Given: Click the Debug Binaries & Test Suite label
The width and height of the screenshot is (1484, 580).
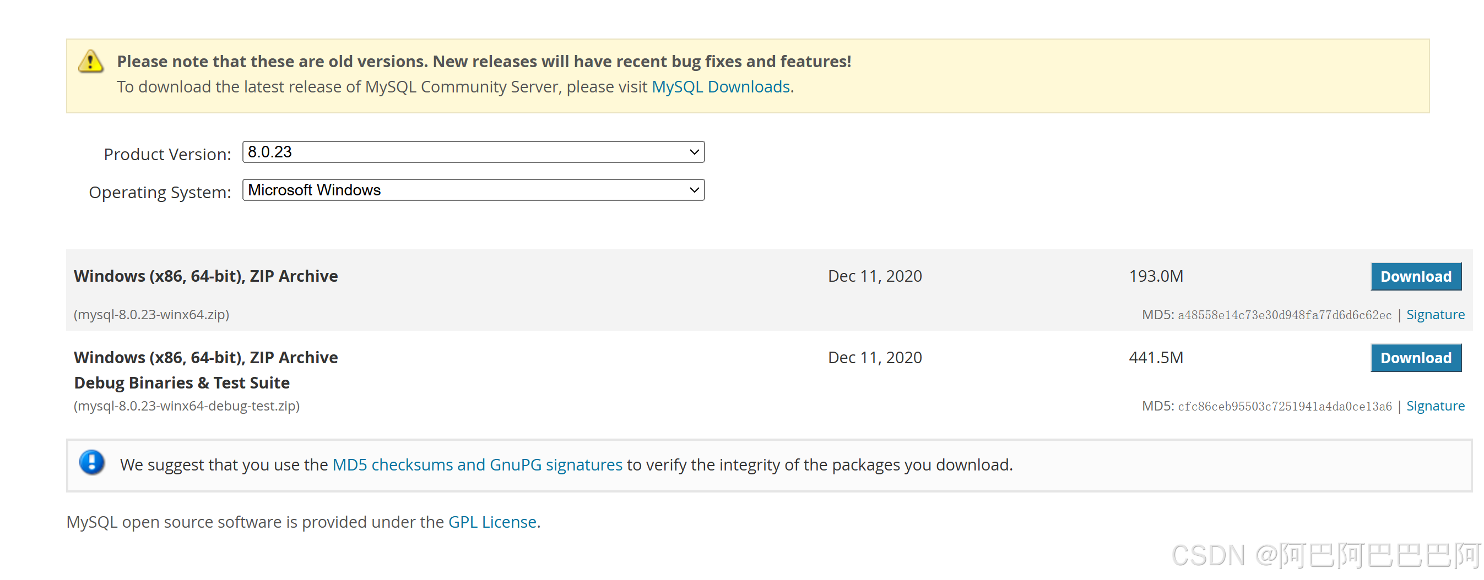Looking at the screenshot, I should [181, 382].
